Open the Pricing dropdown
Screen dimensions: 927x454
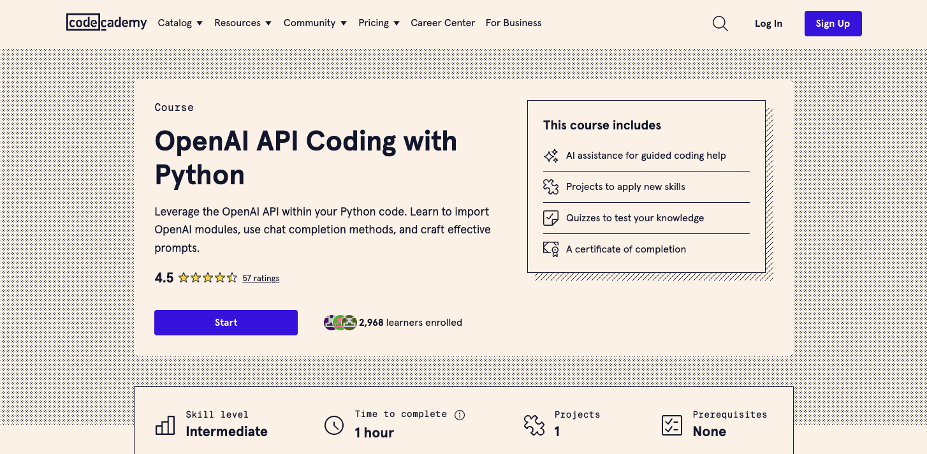(x=379, y=23)
